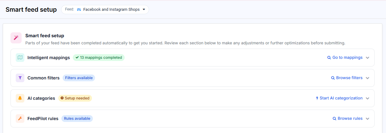Viewport: 386px width, 133px height.
Task: Click the Intelligent mappings title
Action: 49,58
